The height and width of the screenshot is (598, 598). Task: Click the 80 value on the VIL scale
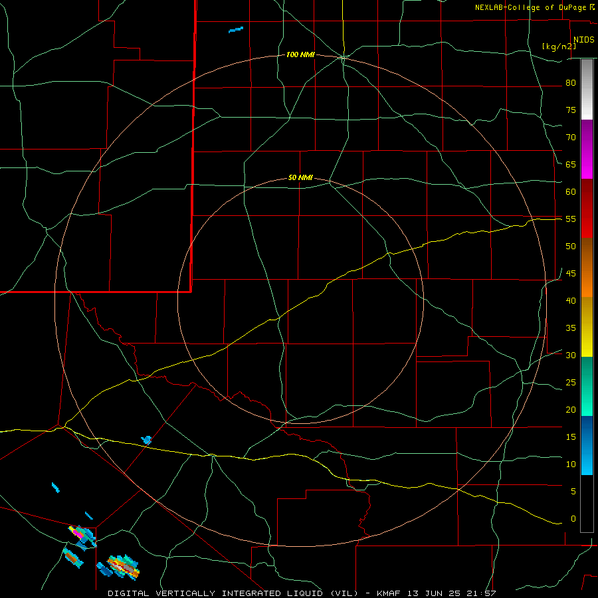(571, 83)
